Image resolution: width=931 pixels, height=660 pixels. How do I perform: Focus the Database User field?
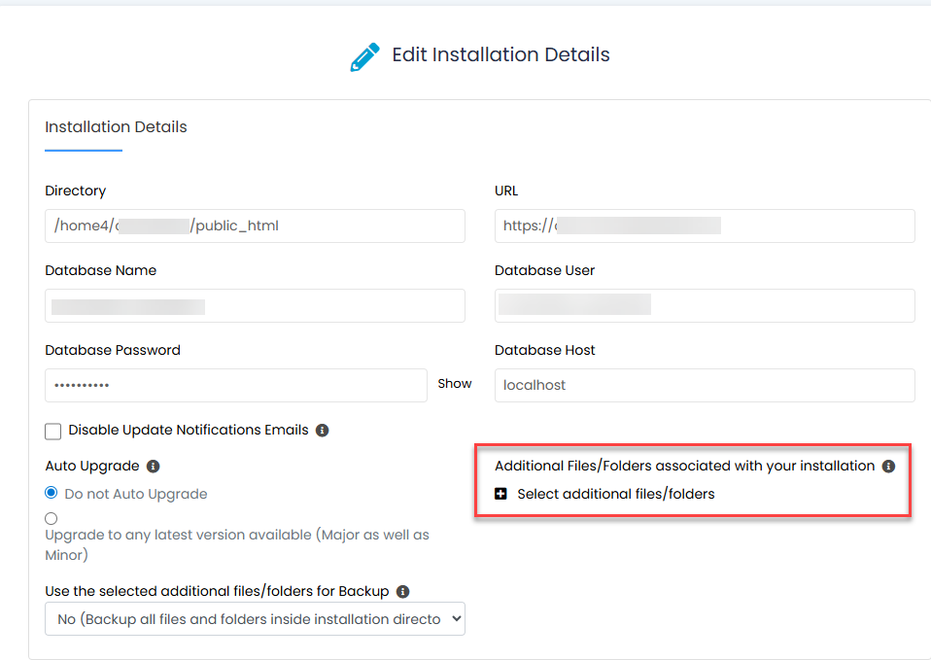click(x=705, y=305)
